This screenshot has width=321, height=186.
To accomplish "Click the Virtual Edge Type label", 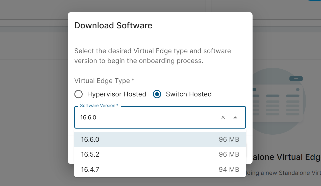I will 104,81.
